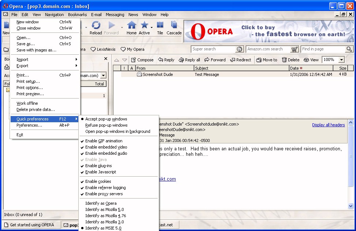Viewport: 356px width, 231px height.
Task: Choose Exit from File menu
Action: (45, 135)
